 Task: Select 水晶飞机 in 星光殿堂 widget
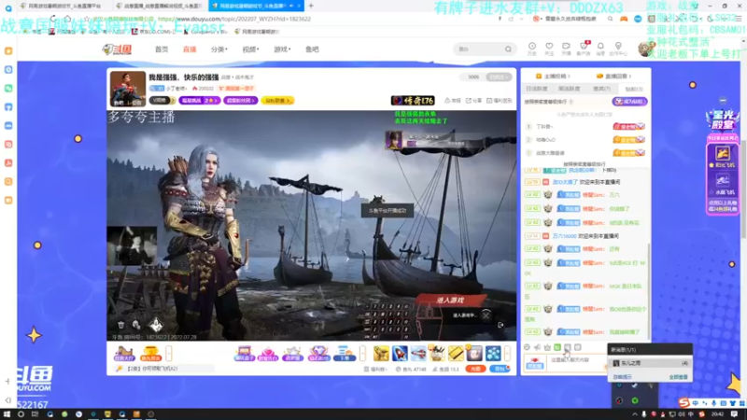[722, 184]
